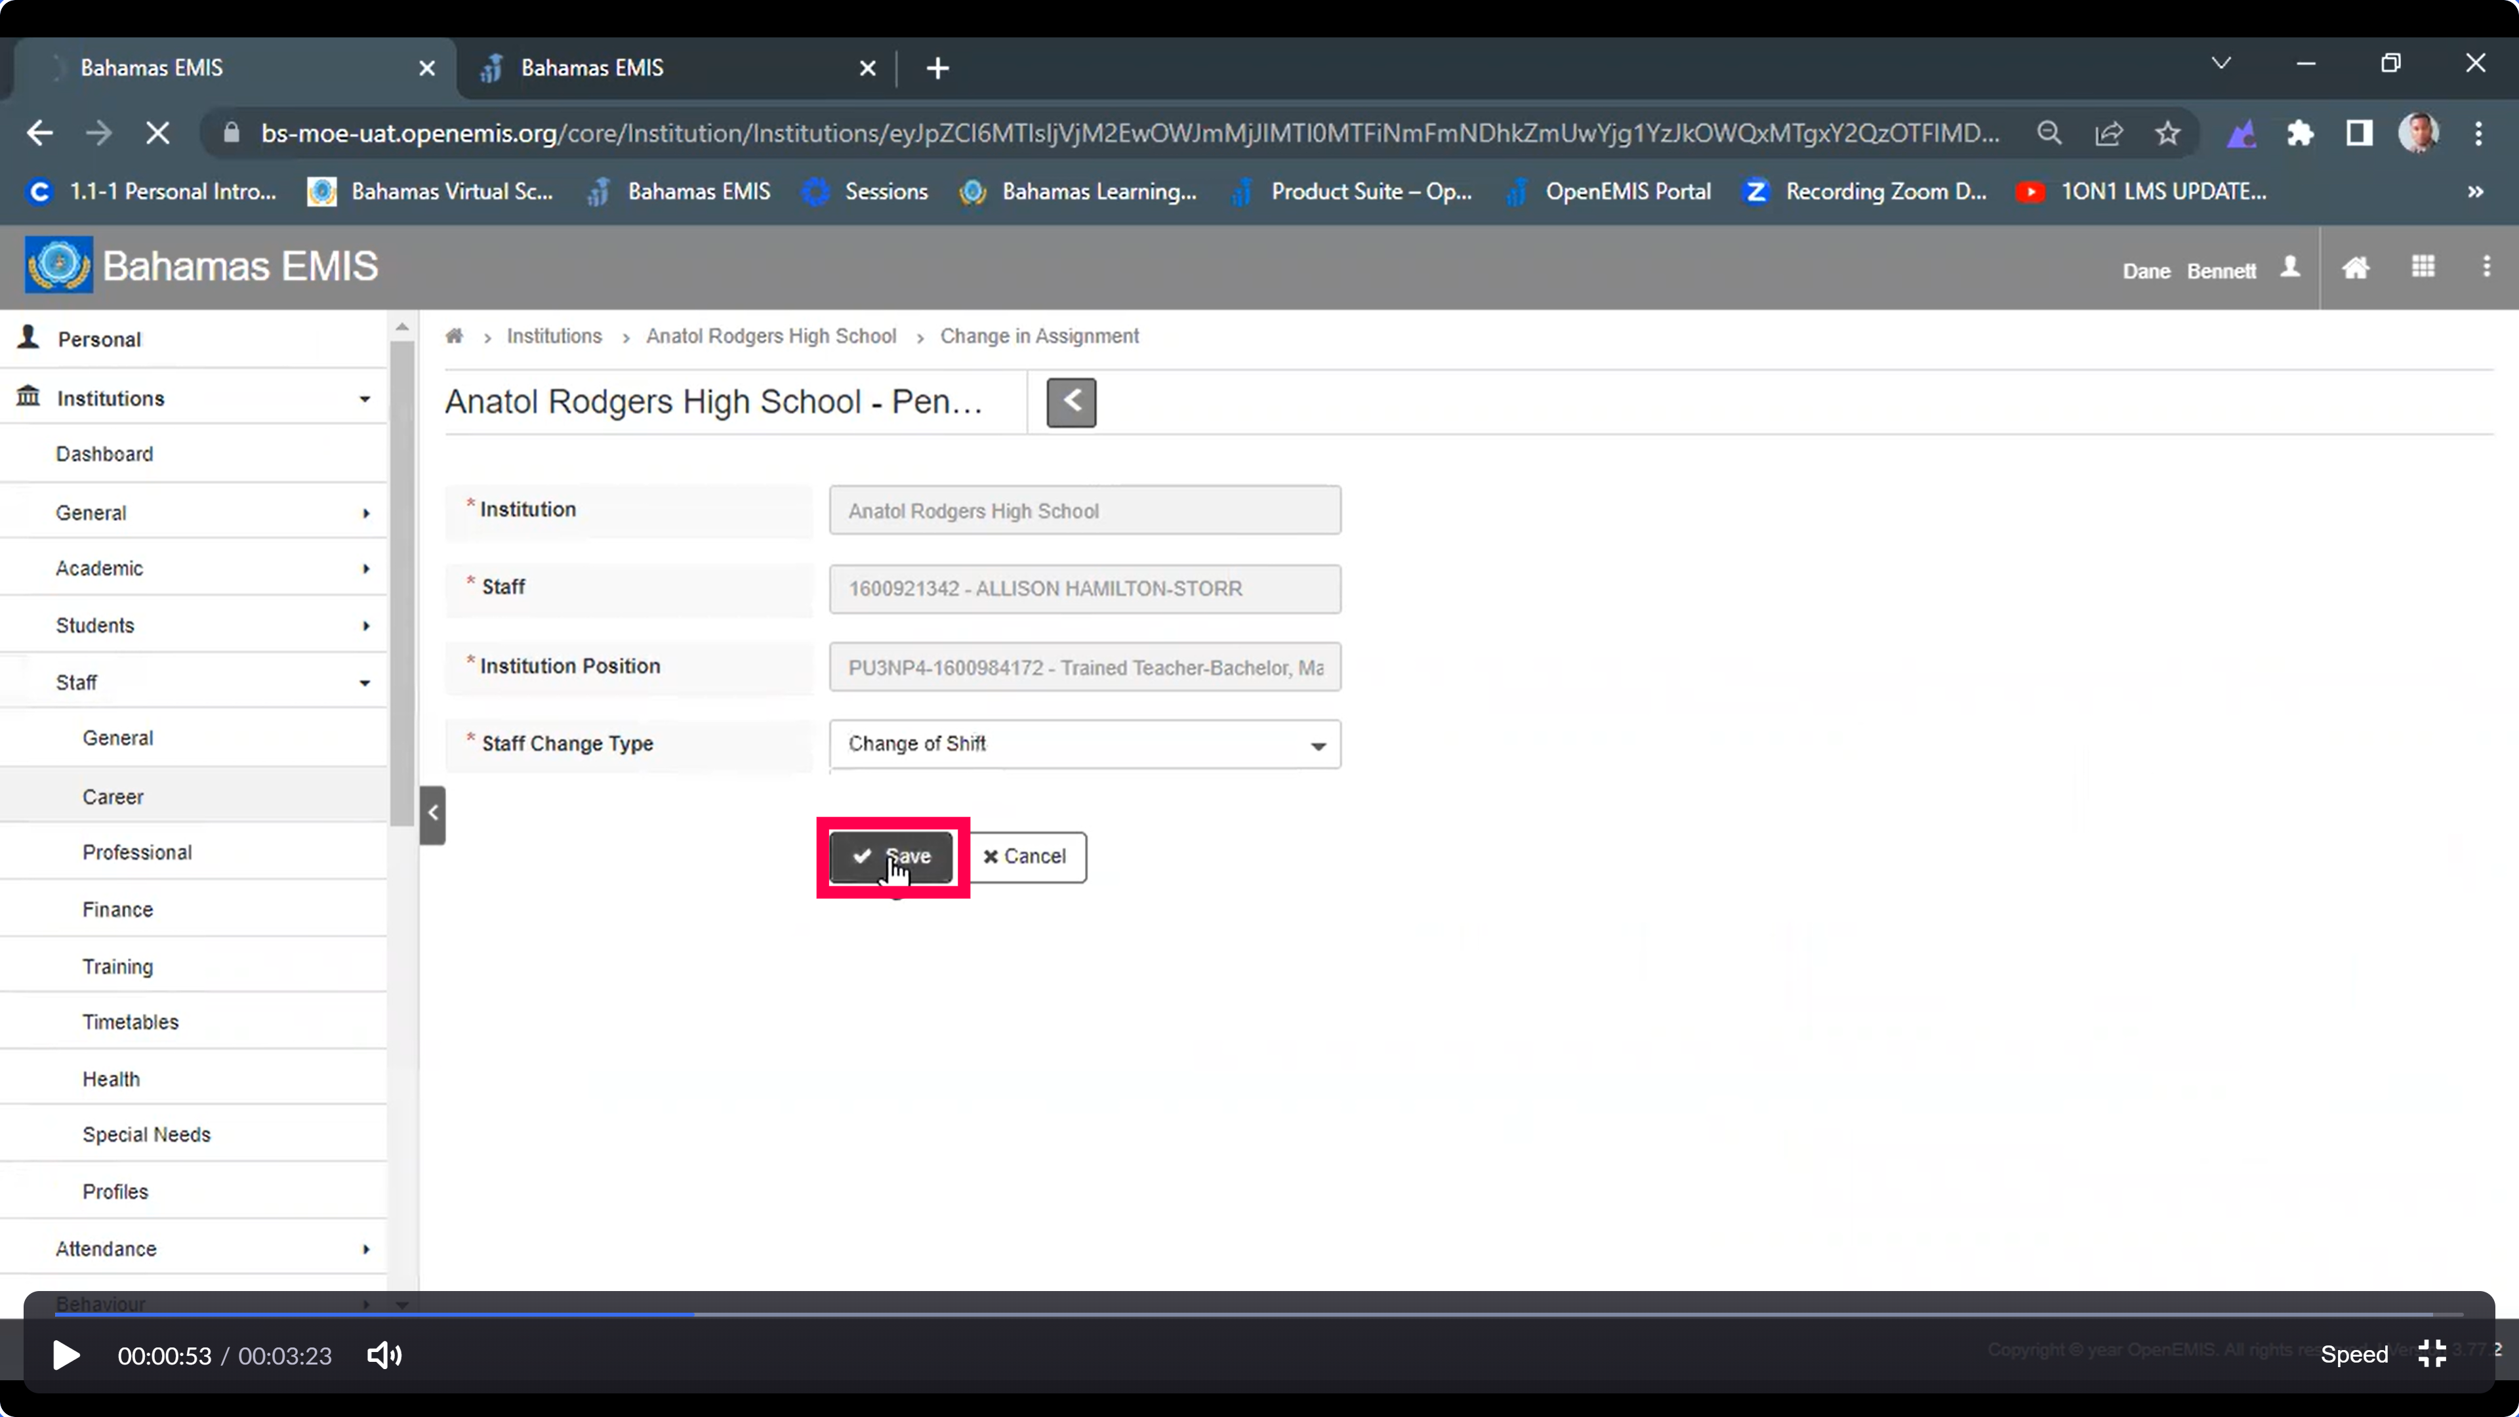Toggle the browser side panel icon
The image size is (2519, 1417).
[2360, 133]
